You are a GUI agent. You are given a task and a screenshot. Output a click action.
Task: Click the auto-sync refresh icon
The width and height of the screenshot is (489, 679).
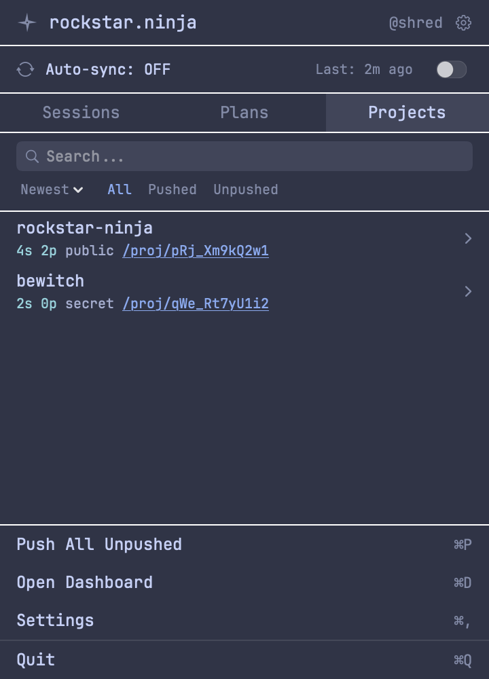pyautogui.click(x=24, y=69)
